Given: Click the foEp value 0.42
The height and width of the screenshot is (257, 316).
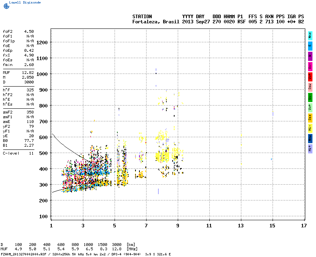Looking at the screenshot, I should coord(29,51).
